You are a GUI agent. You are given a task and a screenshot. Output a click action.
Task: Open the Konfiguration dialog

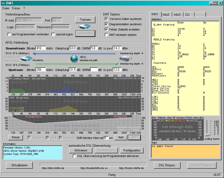click(x=132, y=150)
